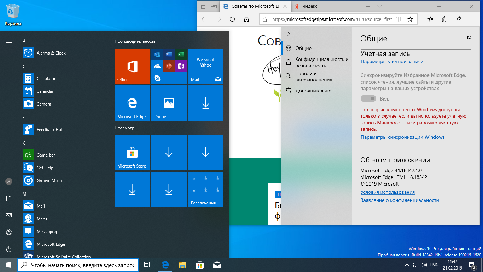Pin the Edge settings pane

click(469, 38)
